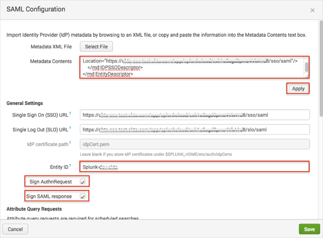
Task: Click the Metadata Contents resize handle
Action: pos(306,75)
